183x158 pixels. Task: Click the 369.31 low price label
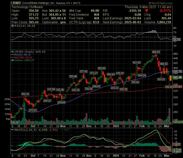[161, 79]
